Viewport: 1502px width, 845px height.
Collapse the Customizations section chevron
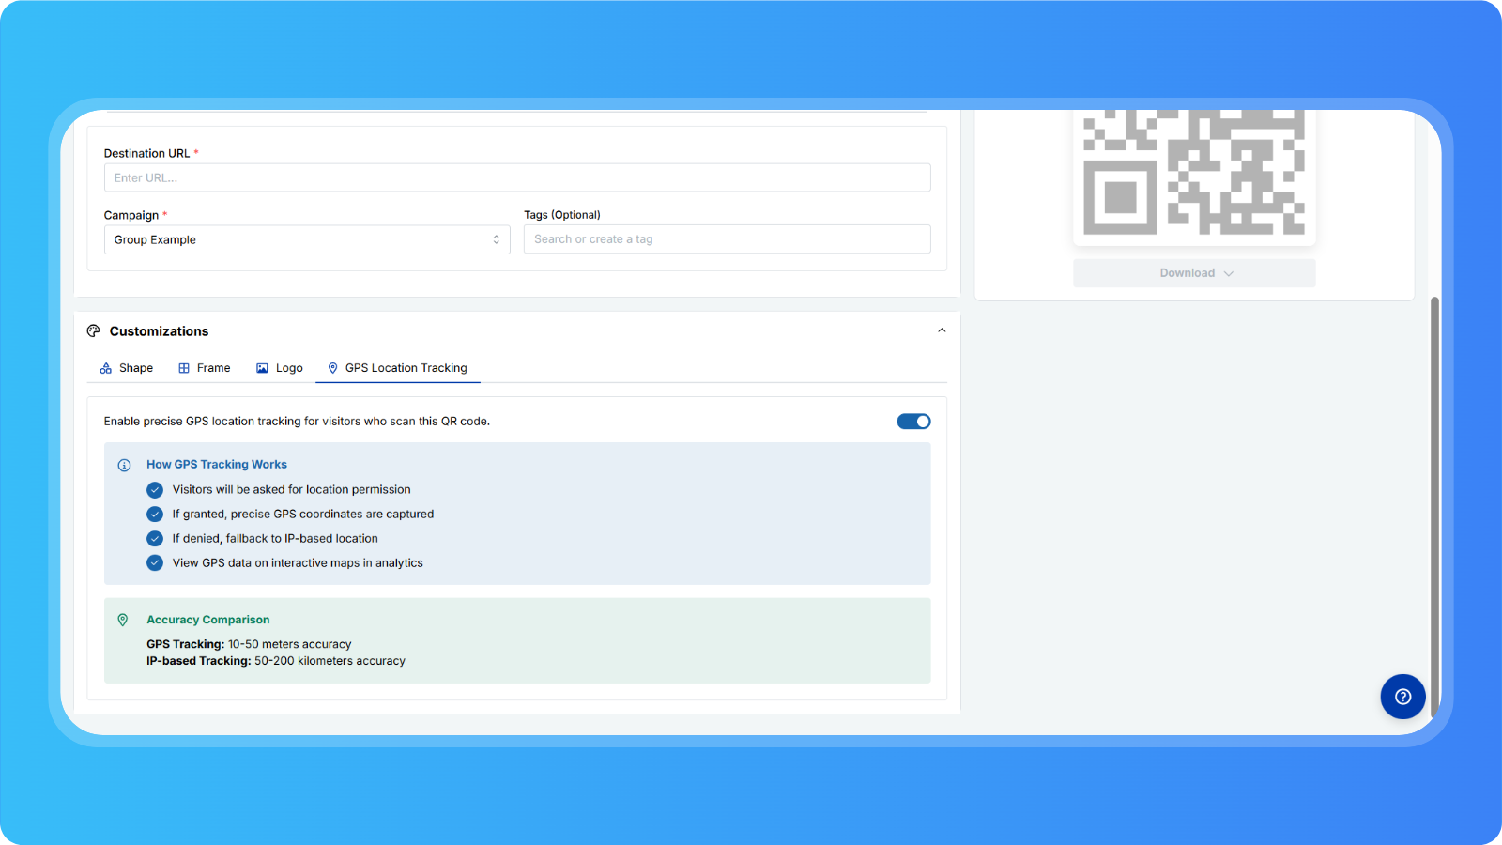[942, 330]
